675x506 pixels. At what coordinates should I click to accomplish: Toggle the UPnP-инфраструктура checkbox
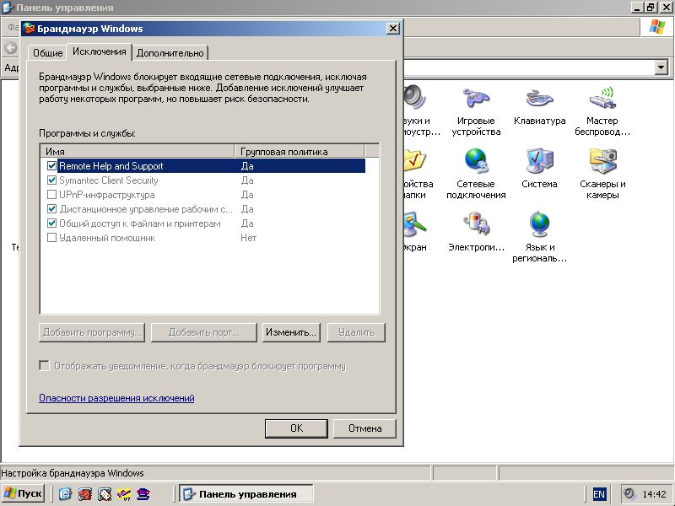click(52, 195)
